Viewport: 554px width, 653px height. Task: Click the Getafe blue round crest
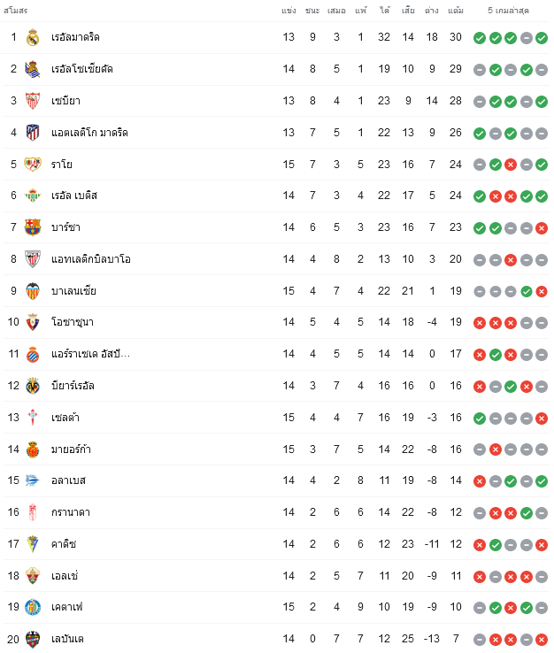33,607
